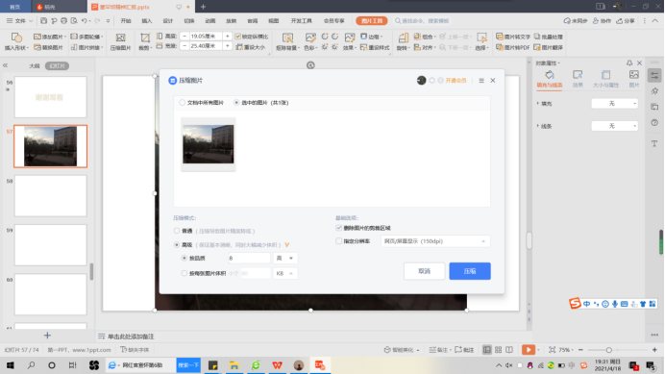Select 选中的图片 radio option

236,102
